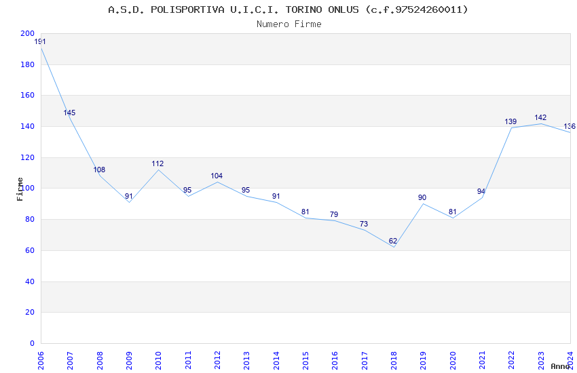Click the data label 108 for 2008
Image resolution: width=577 pixels, height=373 pixels.
[x=99, y=170]
